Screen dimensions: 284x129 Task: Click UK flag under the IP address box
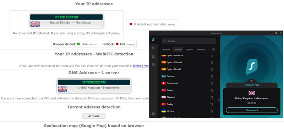[35, 24]
